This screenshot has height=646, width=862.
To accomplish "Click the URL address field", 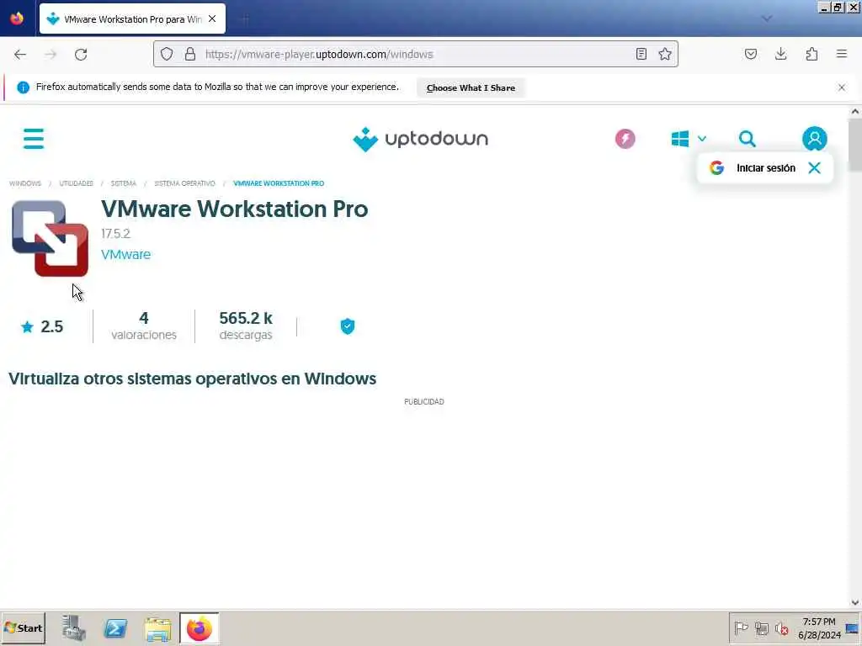I will click(x=415, y=54).
